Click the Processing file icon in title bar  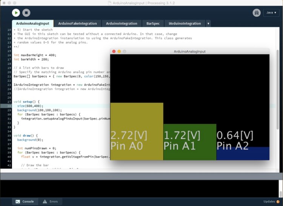(x=110, y=3)
